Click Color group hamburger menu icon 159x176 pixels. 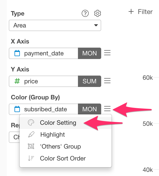coord(107,109)
